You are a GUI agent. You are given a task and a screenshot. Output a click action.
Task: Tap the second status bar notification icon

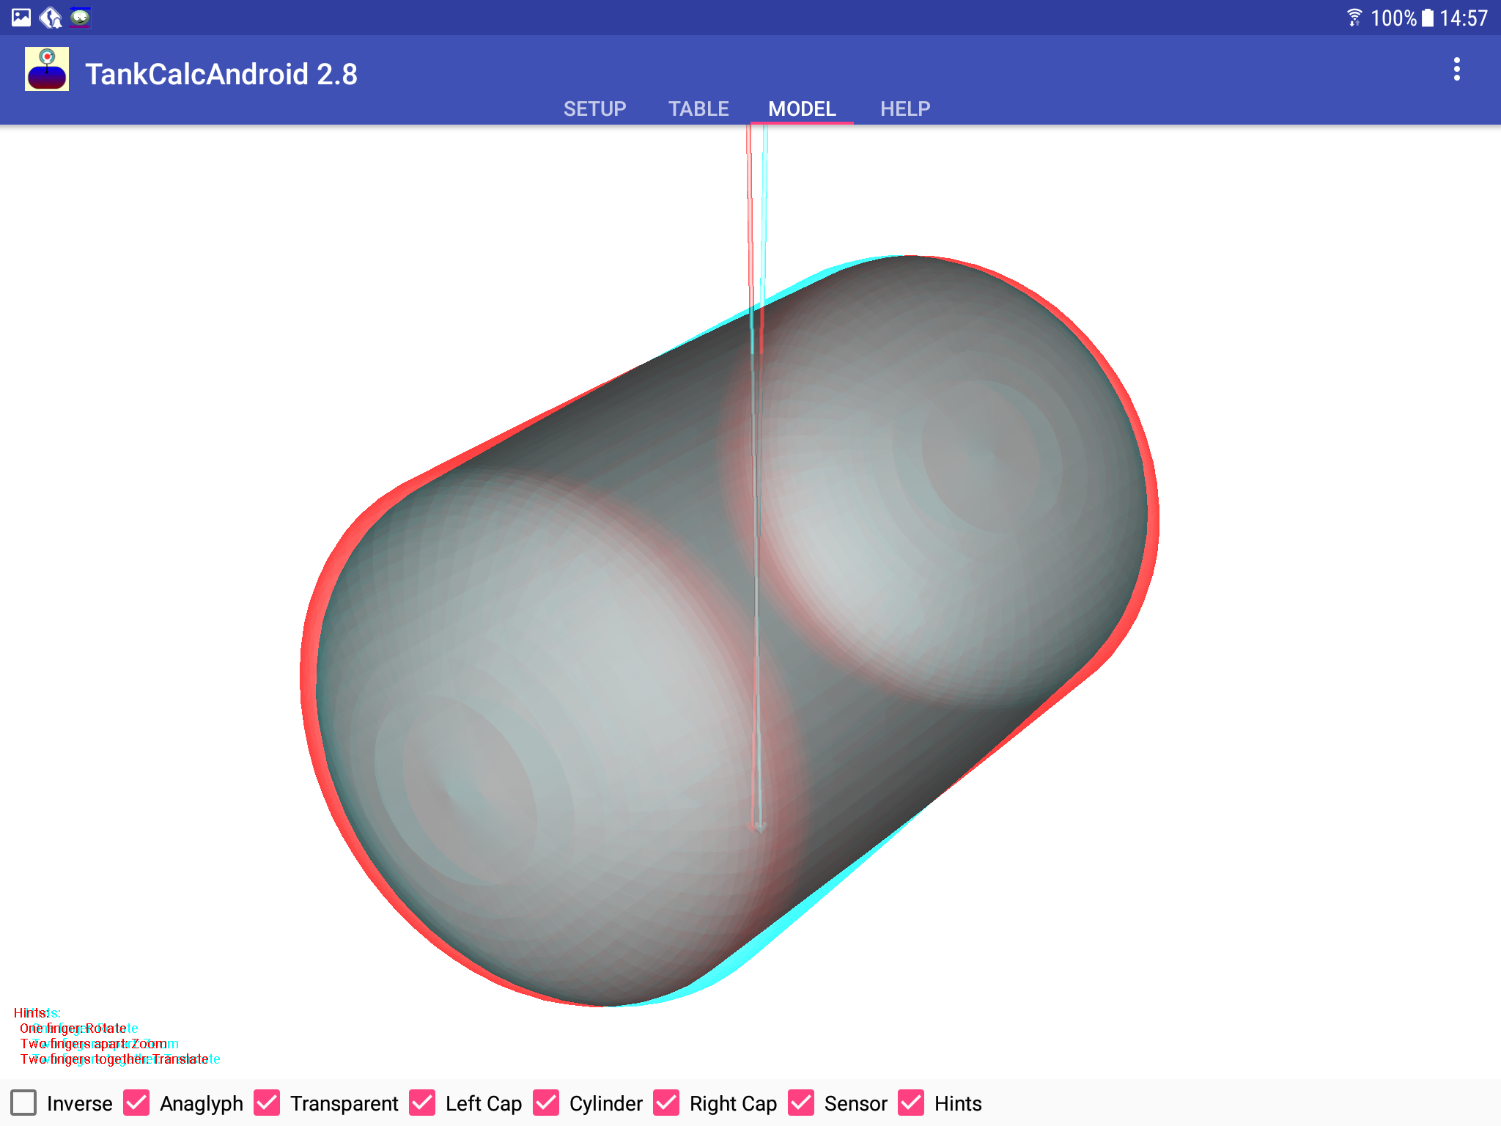[51, 17]
